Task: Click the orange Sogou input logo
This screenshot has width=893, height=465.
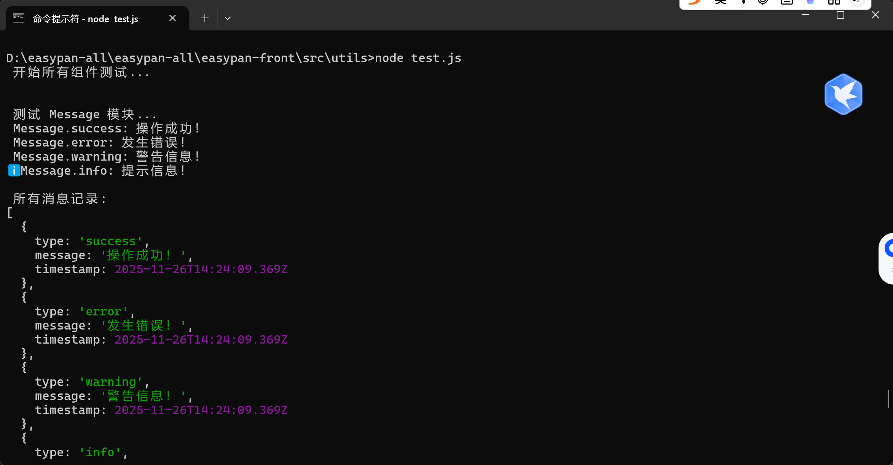Action: coord(694,2)
